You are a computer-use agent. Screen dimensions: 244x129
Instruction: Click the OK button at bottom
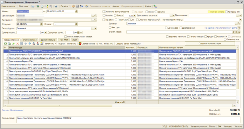[x=219, y=127]
